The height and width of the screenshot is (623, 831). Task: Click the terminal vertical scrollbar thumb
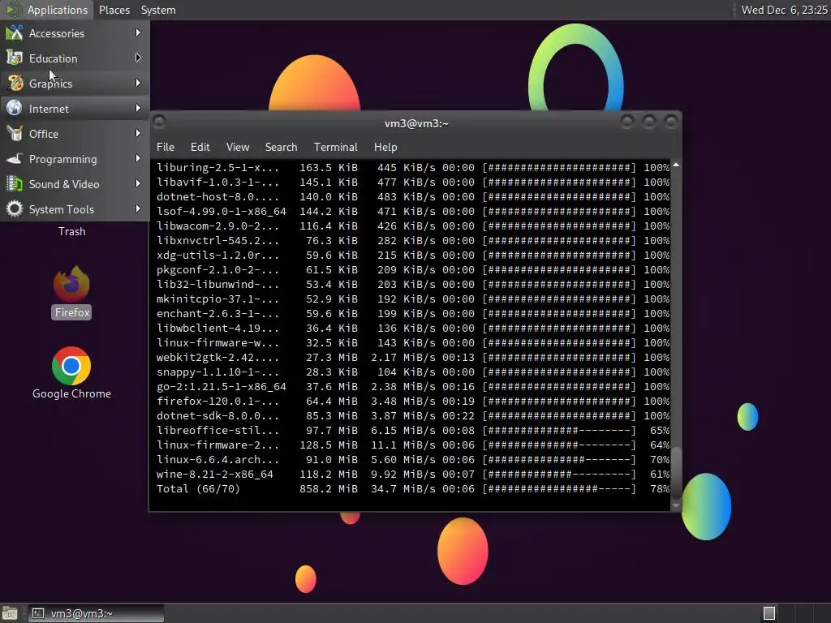(x=676, y=473)
